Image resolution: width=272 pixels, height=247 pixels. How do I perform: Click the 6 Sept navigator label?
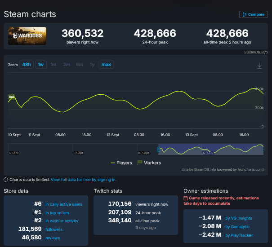[13, 153]
